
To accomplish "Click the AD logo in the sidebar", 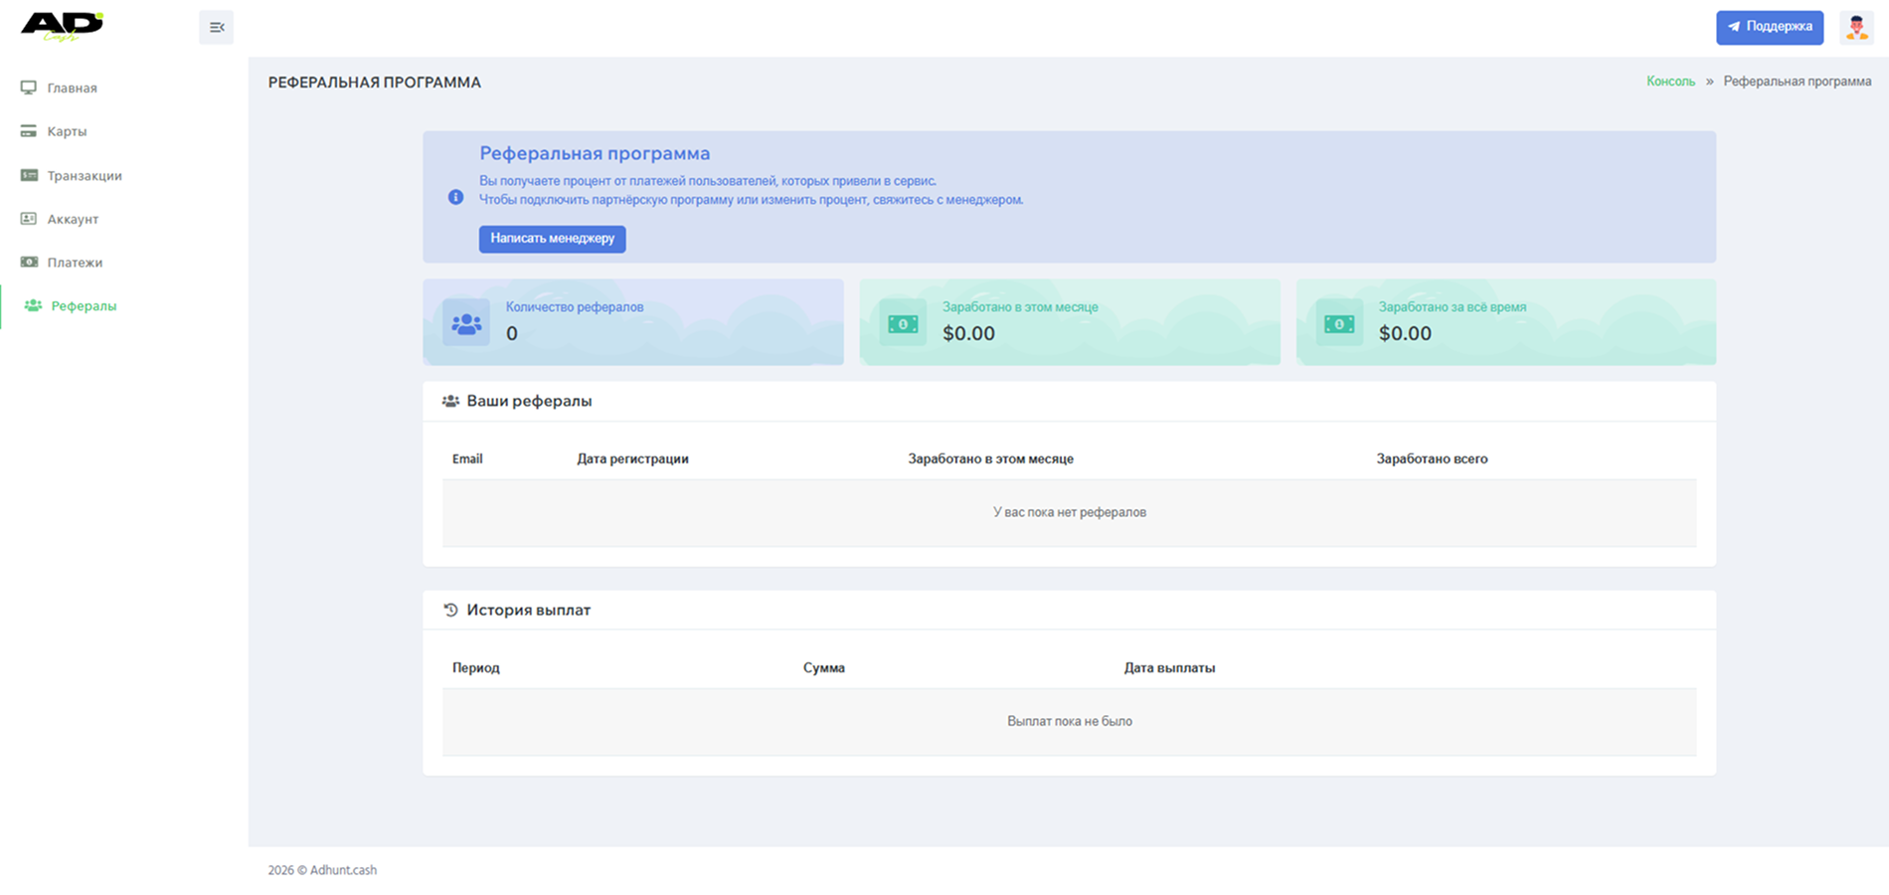I will pos(62,26).
